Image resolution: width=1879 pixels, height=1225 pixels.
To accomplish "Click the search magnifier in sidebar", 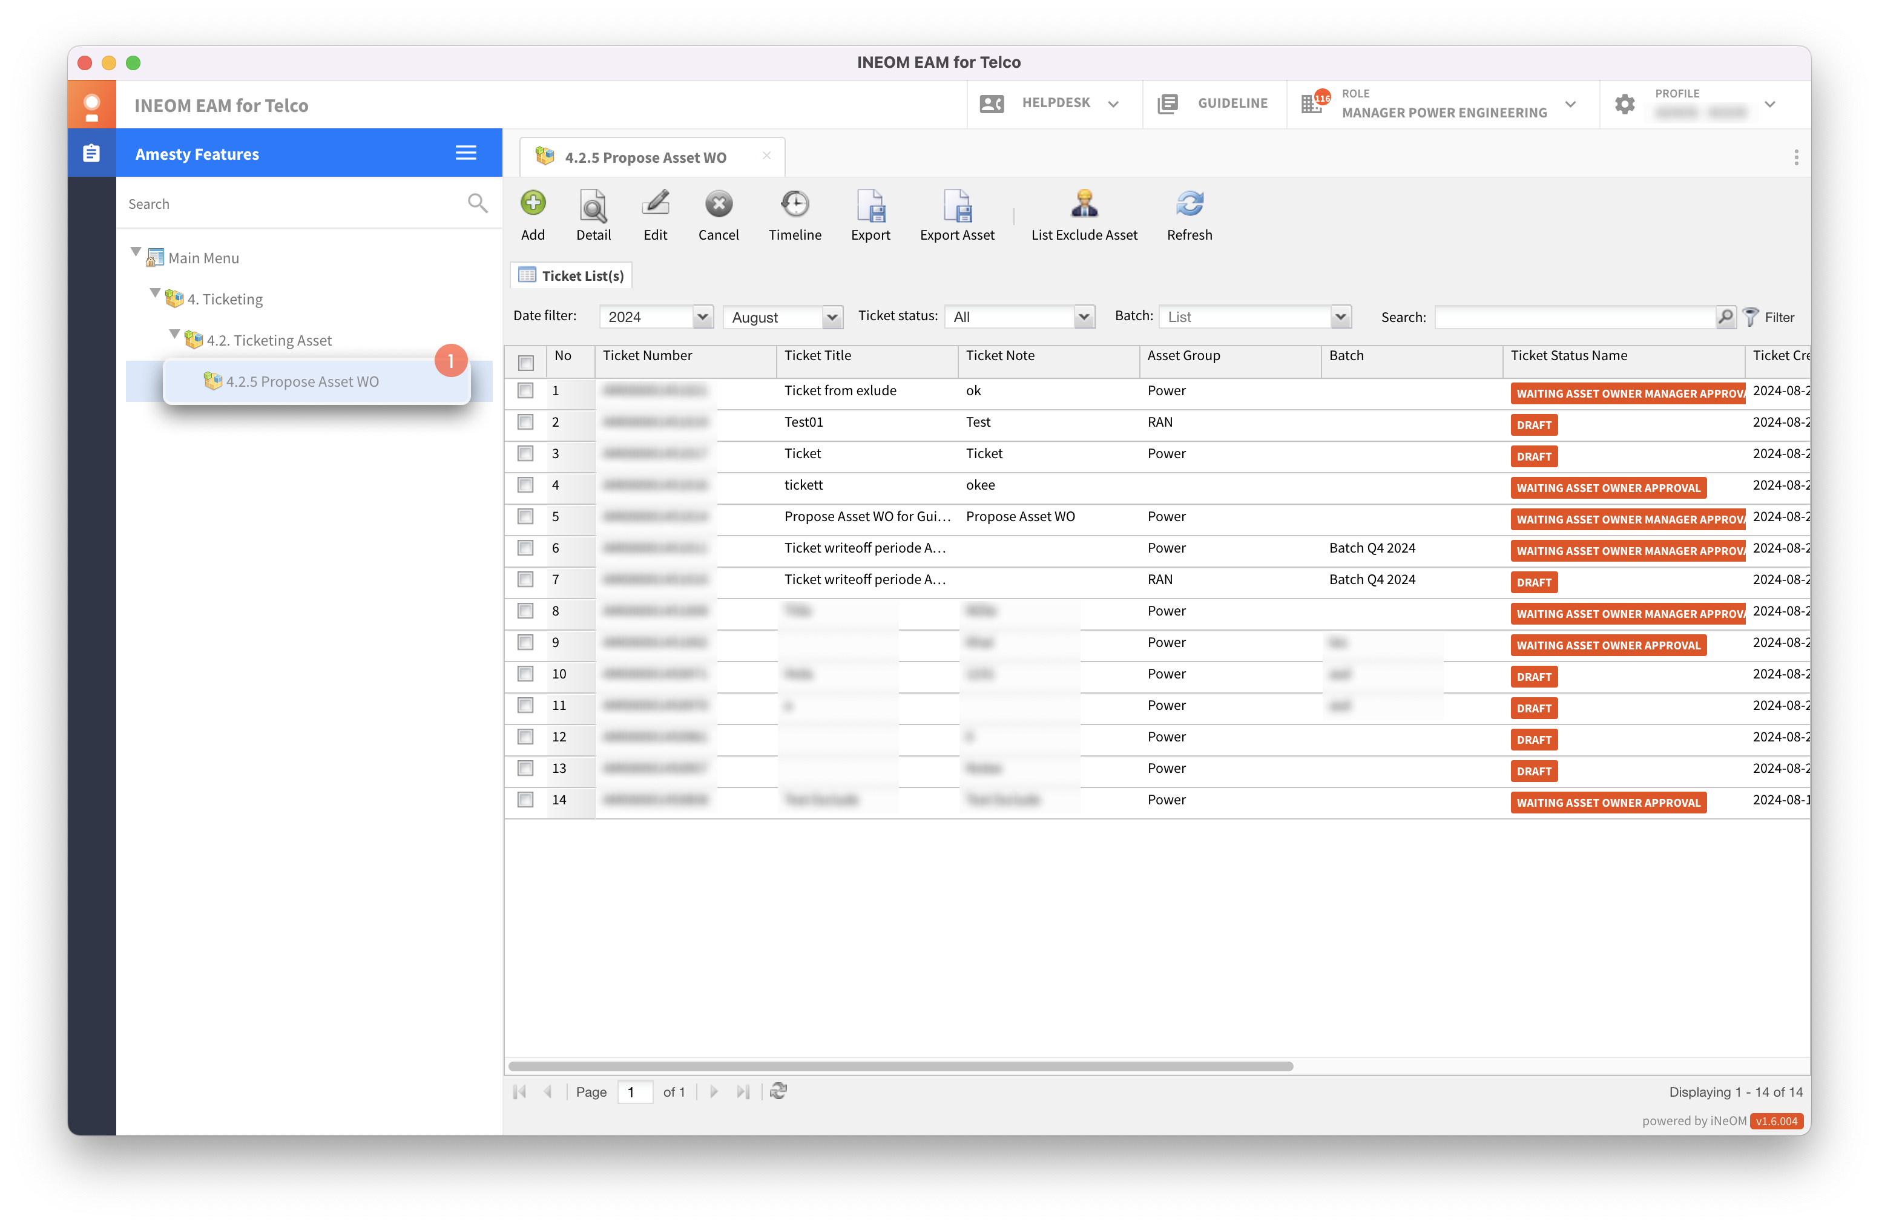I will 478,203.
